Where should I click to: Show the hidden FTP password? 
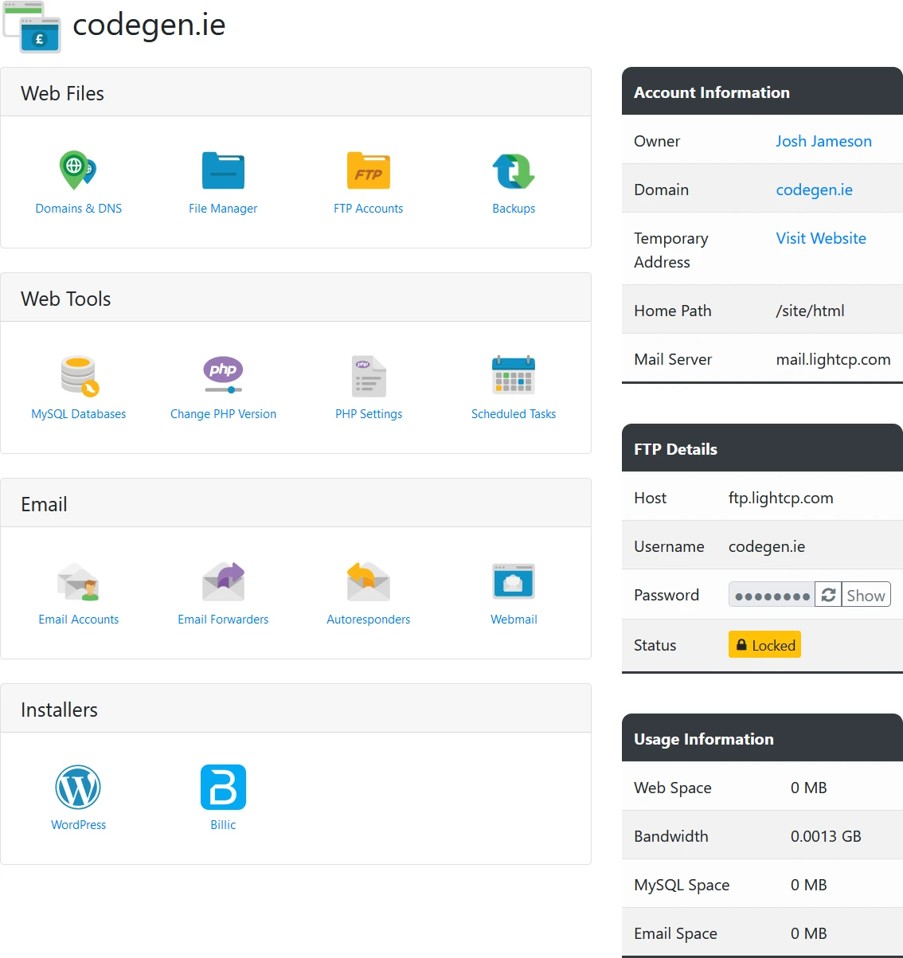(x=866, y=595)
